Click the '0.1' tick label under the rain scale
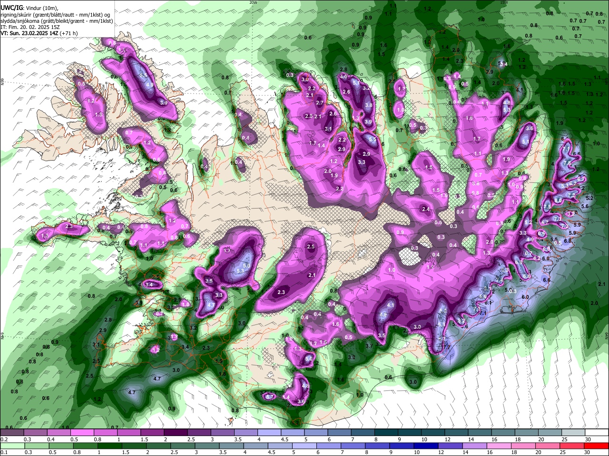Screen dimensions: 609x456 tap(4, 453)
